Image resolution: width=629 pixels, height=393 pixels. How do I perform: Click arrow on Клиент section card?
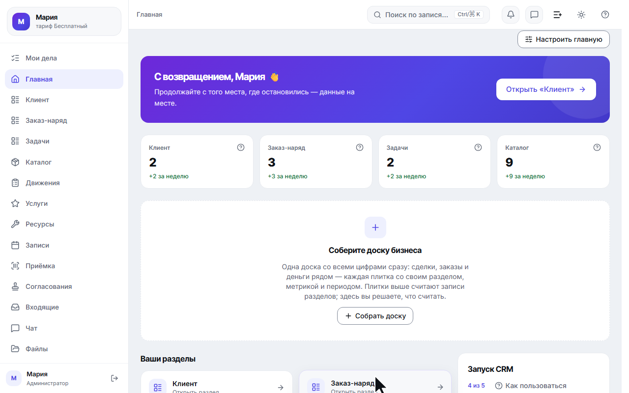pyautogui.click(x=281, y=387)
